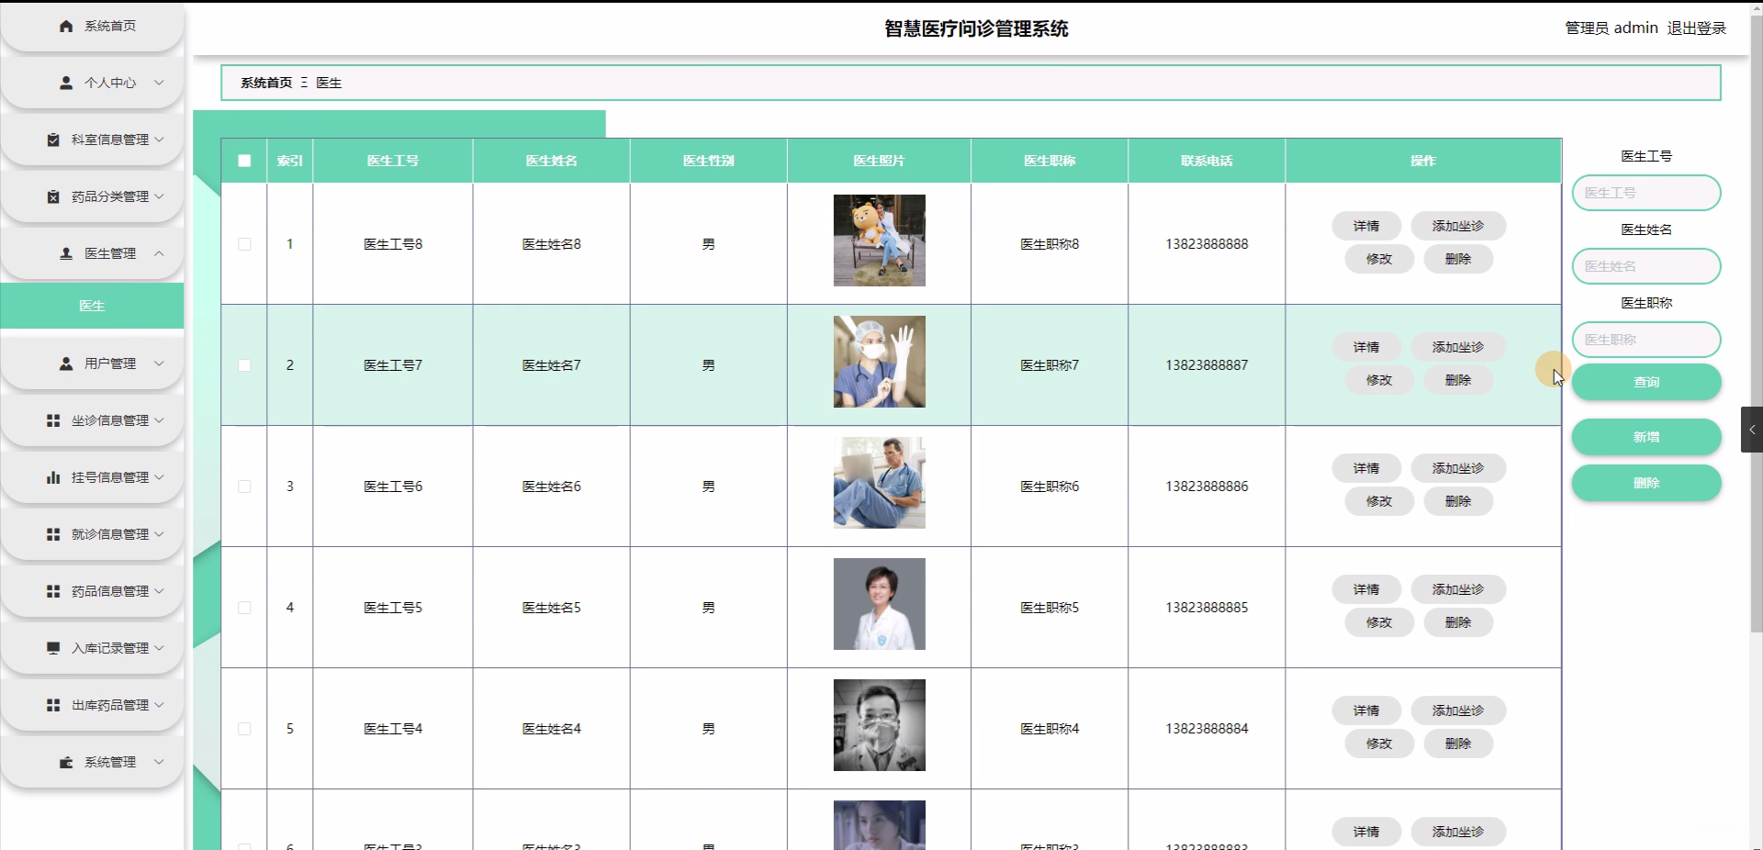This screenshot has width=1763, height=850.
Task: Click the 新增 add button
Action: pyautogui.click(x=1646, y=437)
